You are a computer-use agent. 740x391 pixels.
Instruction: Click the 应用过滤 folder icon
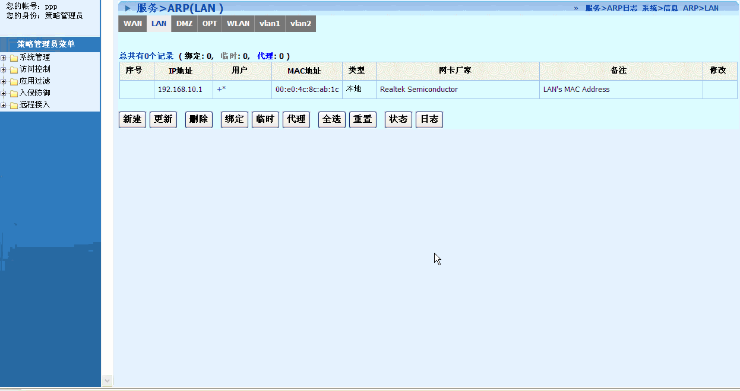14,81
